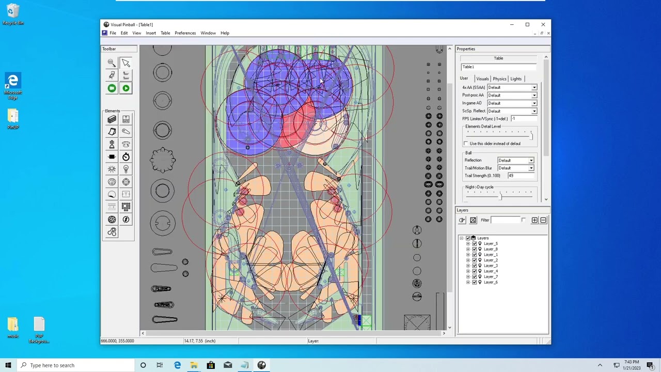This screenshot has width=661, height=372.
Task: Select the Flipper element tool
Action: click(125, 132)
